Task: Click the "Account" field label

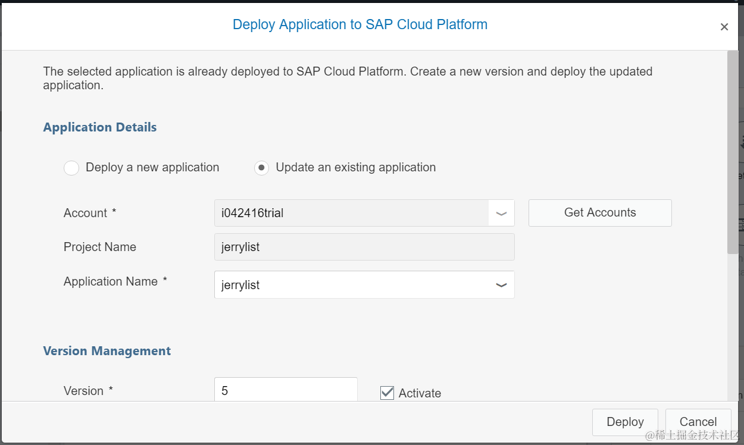Action: [x=86, y=213]
